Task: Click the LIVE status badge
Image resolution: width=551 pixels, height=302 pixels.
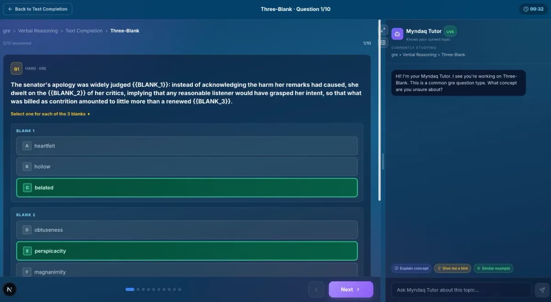Action: [450, 32]
